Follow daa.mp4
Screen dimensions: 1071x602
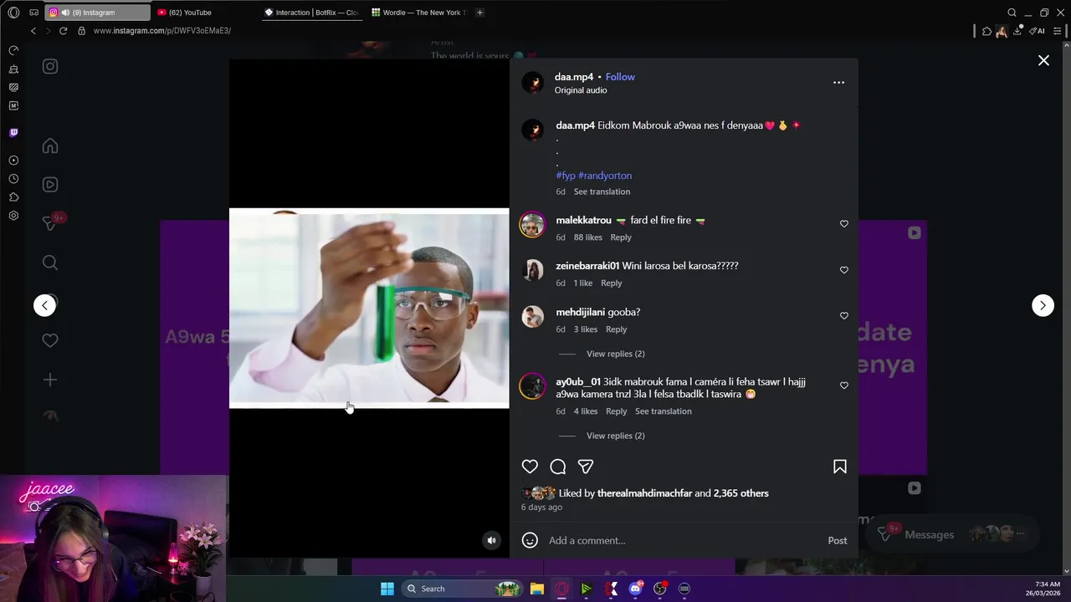620,77
